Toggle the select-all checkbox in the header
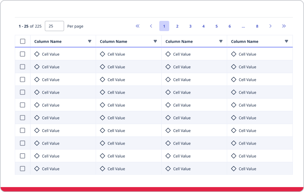The height and width of the screenshot is (192, 304). point(23,41)
